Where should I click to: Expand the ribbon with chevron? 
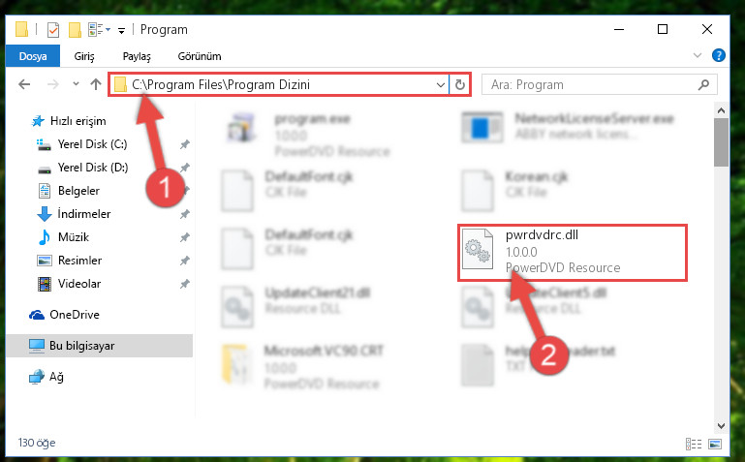tap(697, 55)
